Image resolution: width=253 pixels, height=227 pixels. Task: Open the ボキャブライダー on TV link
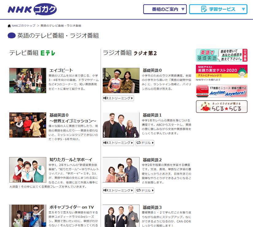click(71, 207)
